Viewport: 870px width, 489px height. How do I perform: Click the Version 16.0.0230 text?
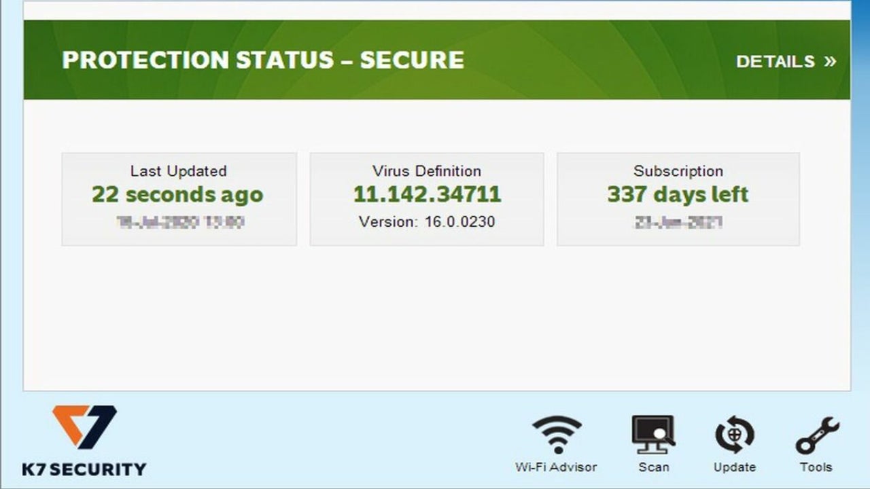[427, 221]
